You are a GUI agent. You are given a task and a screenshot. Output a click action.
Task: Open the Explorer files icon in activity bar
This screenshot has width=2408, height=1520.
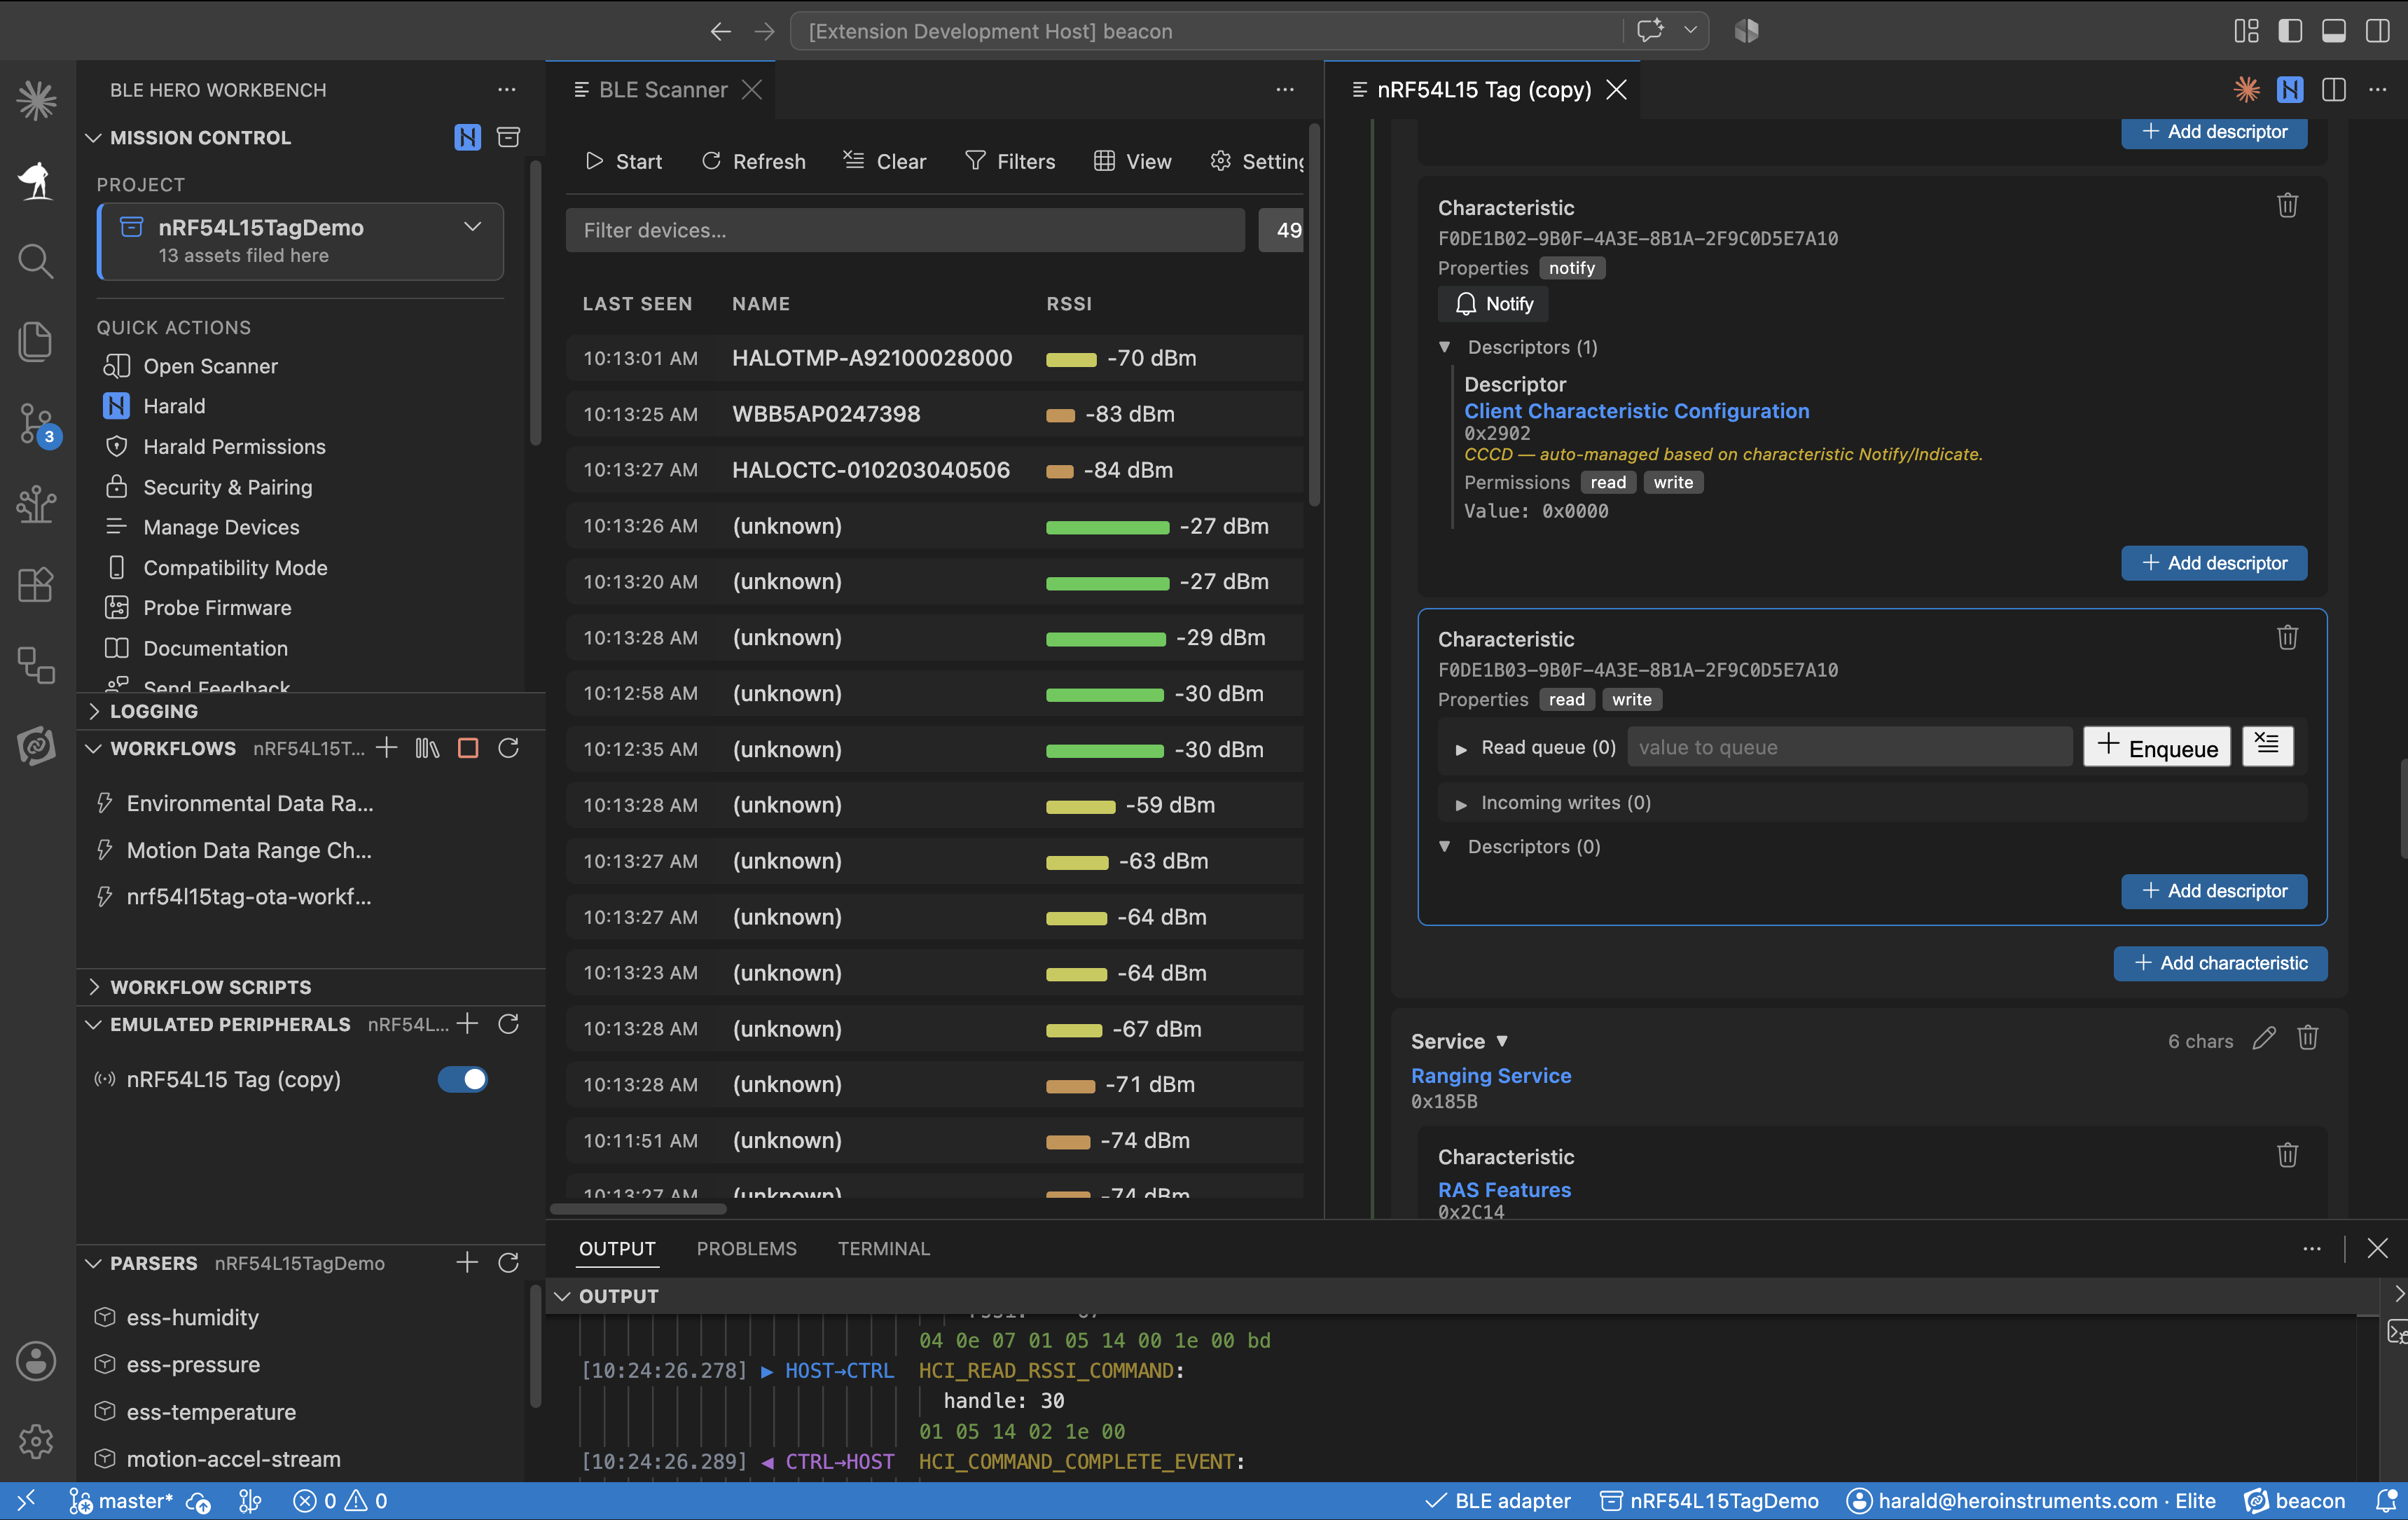pos(36,342)
